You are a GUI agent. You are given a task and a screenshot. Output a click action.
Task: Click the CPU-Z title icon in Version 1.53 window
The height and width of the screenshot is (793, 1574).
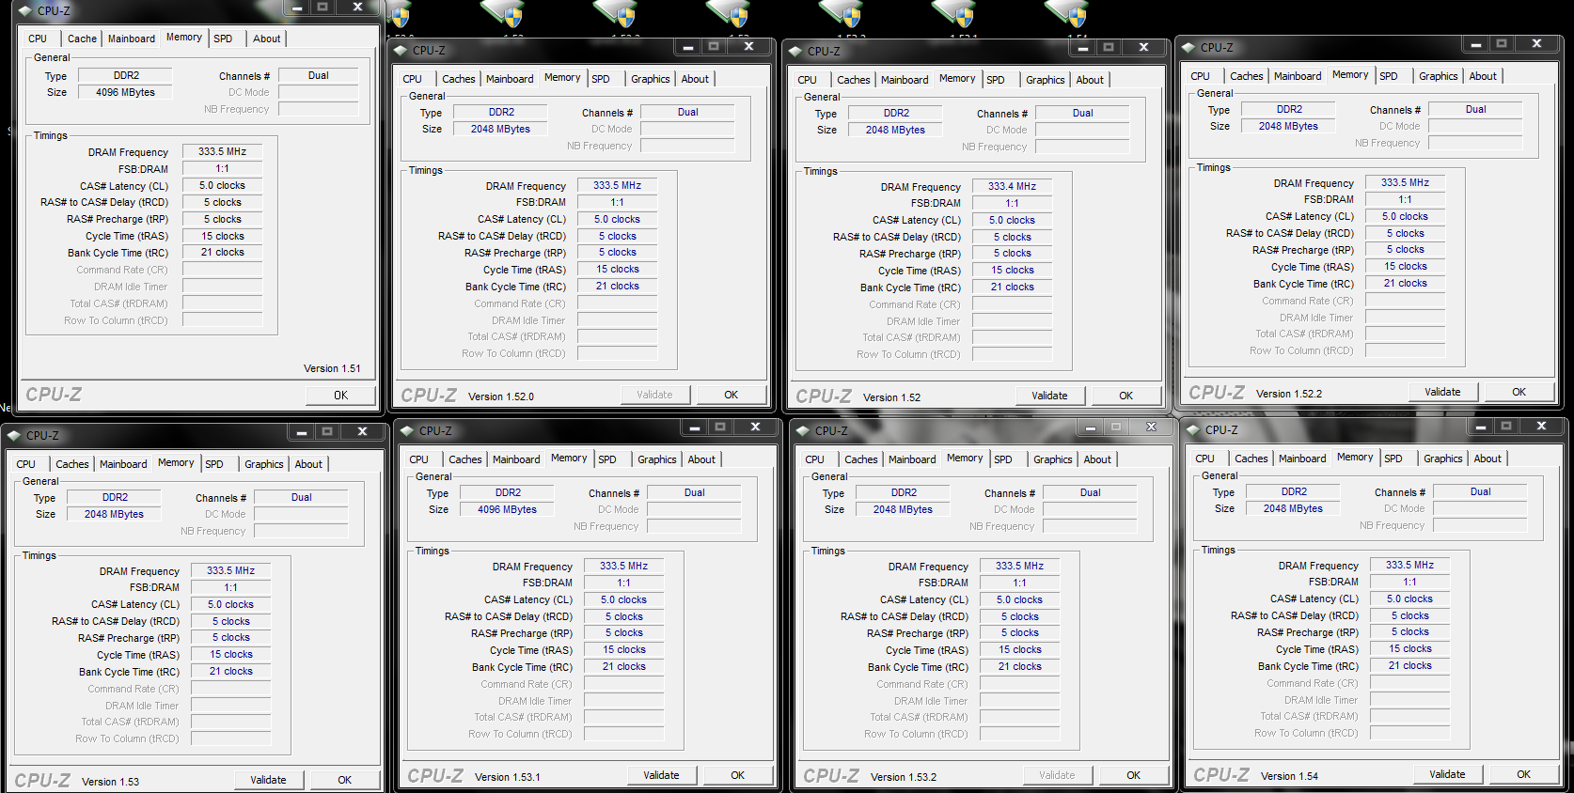(14, 436)
